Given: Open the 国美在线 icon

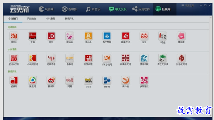Looking at the screenshot, I should coord(125,36).
